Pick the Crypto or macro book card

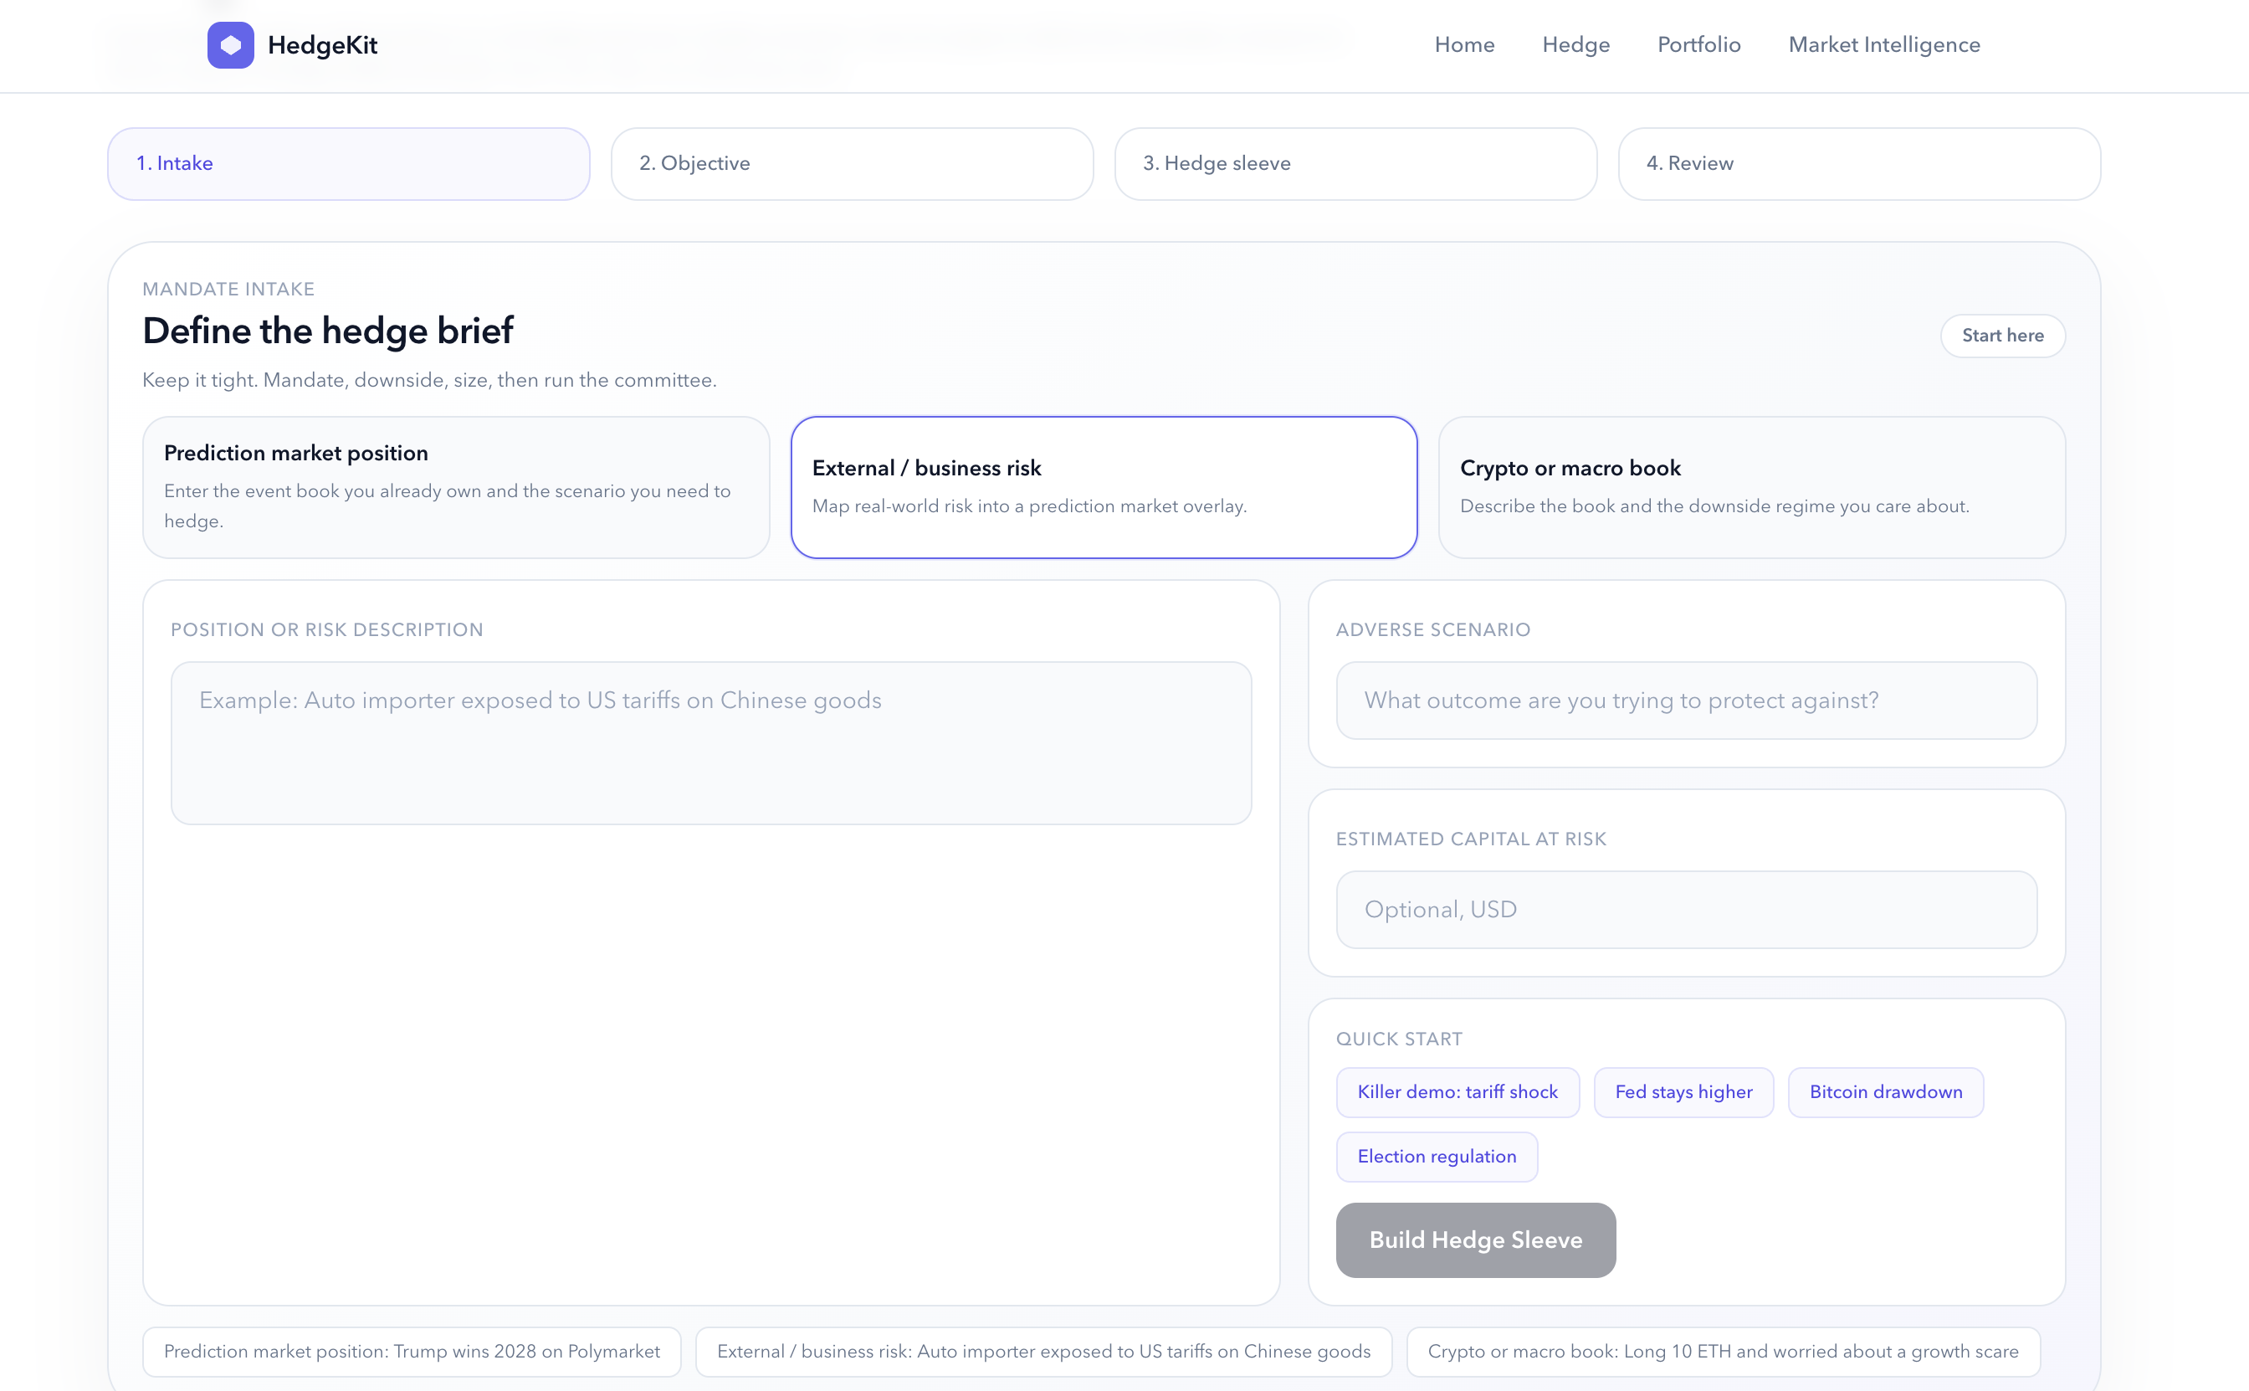coord(1750,486)
